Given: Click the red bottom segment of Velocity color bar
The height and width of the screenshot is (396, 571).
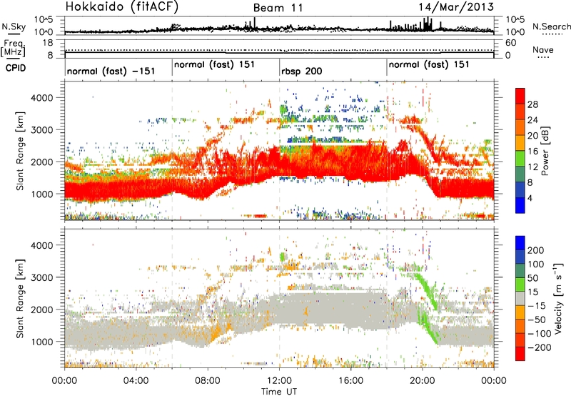Looking at the screenshot, I should click(x=520, y=354).
